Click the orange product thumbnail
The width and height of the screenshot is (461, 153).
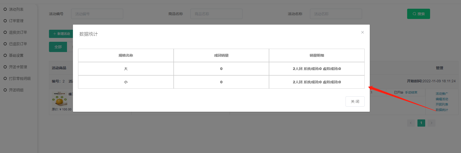pos(60,99)
